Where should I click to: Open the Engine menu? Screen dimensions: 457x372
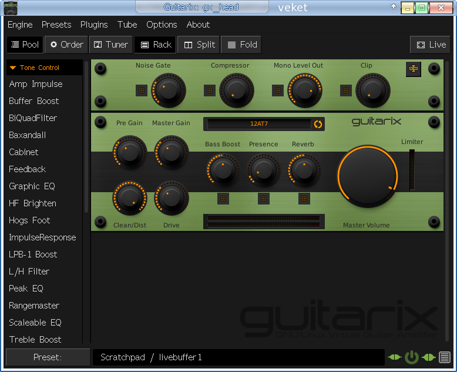(x=20, y=25)
